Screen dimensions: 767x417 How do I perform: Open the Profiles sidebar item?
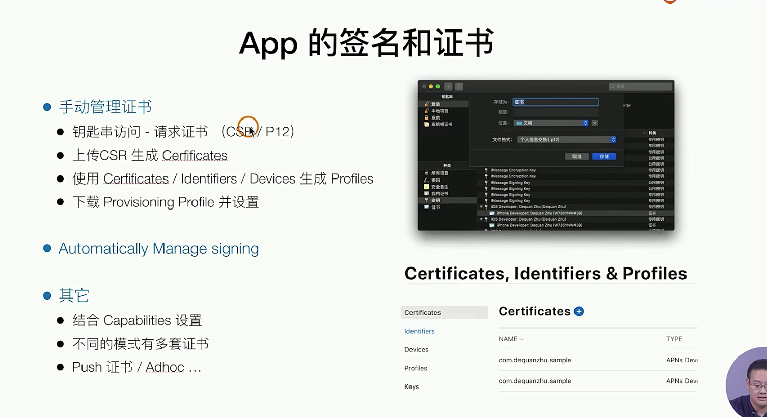coord(416,368)
